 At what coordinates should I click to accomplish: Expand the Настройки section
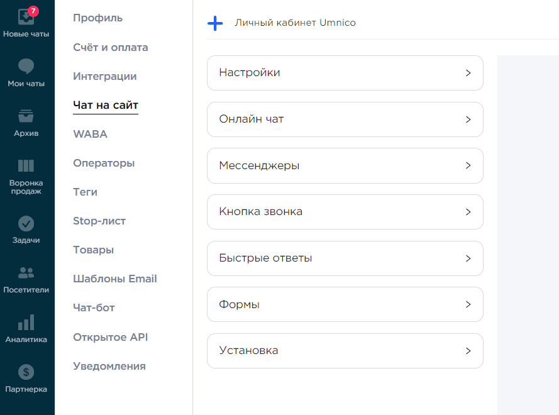[x=345, y=73]
